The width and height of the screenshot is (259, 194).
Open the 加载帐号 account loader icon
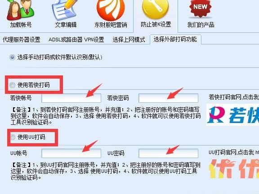(x=21, y=10)
